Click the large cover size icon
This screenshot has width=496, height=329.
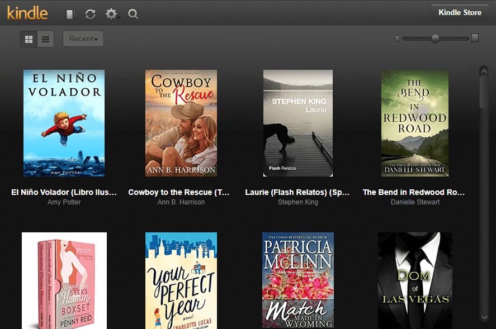475,38
